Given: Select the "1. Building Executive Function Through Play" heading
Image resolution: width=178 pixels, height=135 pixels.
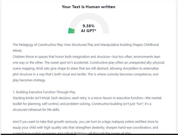Looking at the screenshot, I should pos(44,92).
